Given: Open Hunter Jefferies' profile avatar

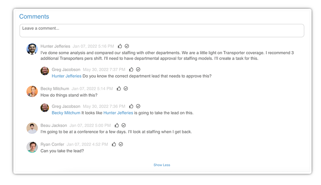Looking at the screenshot, I should click(x=32, y=49).
